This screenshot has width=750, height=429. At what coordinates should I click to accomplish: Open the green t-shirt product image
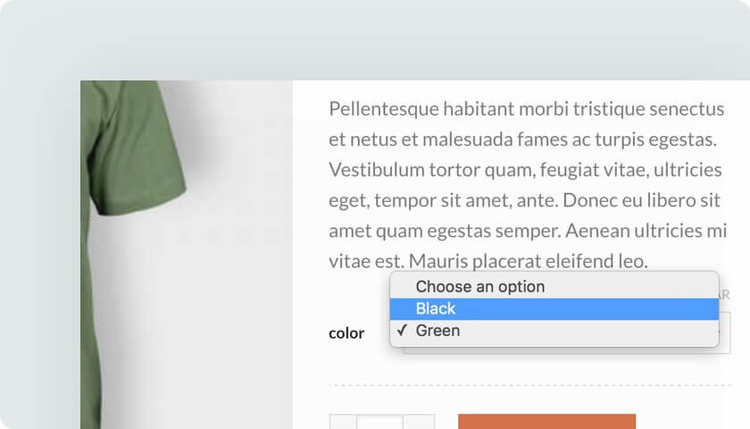coord(187,255)
